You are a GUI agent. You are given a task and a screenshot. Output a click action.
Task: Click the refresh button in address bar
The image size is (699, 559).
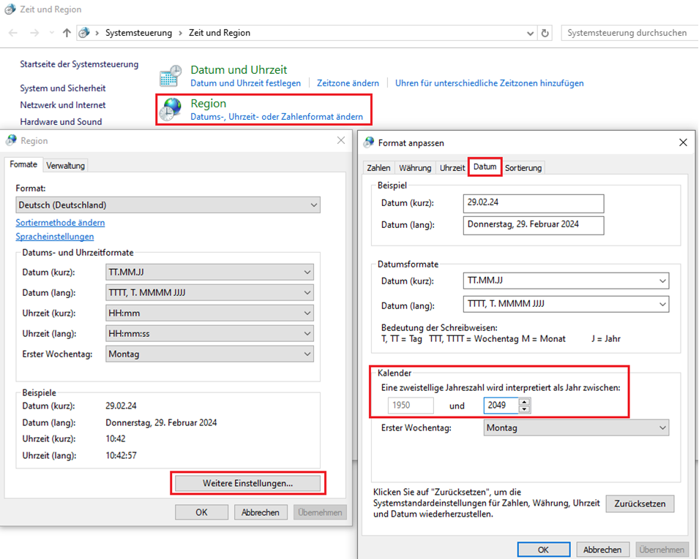tap(545, 33)
